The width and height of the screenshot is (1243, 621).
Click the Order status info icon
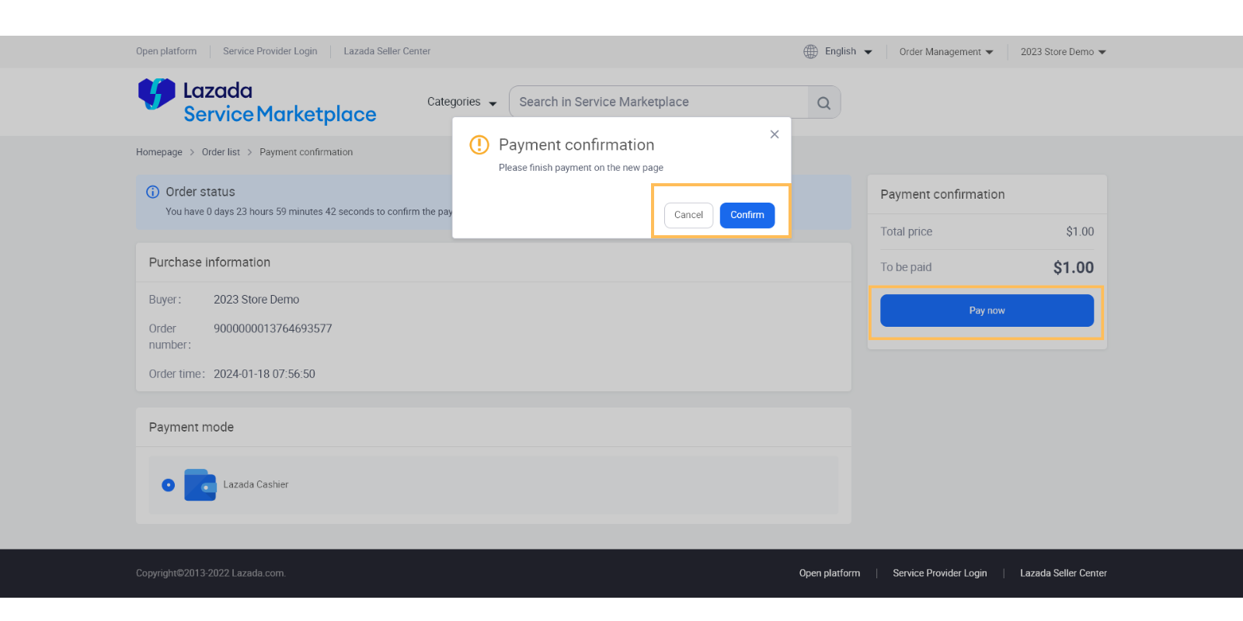[x=153, y=192]
